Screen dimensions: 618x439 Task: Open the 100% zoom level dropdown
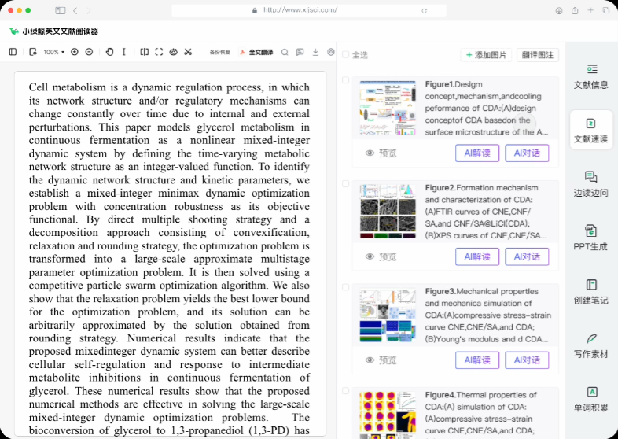pyautogui.click(x=54, y=52)
